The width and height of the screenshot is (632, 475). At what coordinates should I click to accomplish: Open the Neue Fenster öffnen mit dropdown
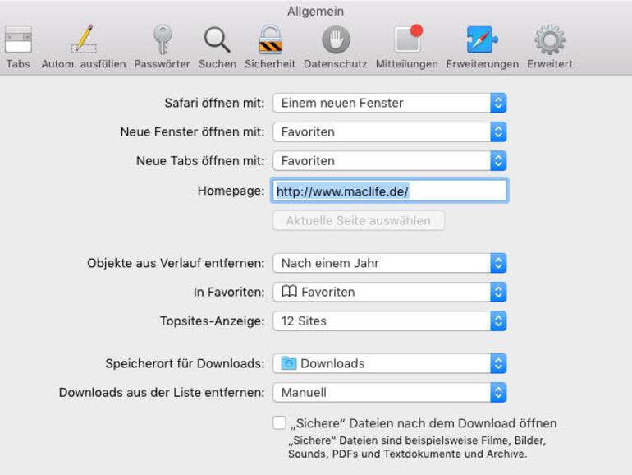tap(389, 132)
